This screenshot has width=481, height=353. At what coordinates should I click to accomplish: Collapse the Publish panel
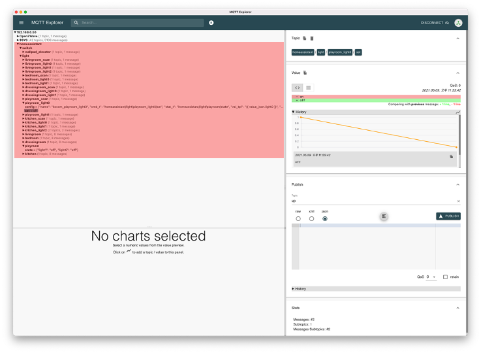pos(458,184)
